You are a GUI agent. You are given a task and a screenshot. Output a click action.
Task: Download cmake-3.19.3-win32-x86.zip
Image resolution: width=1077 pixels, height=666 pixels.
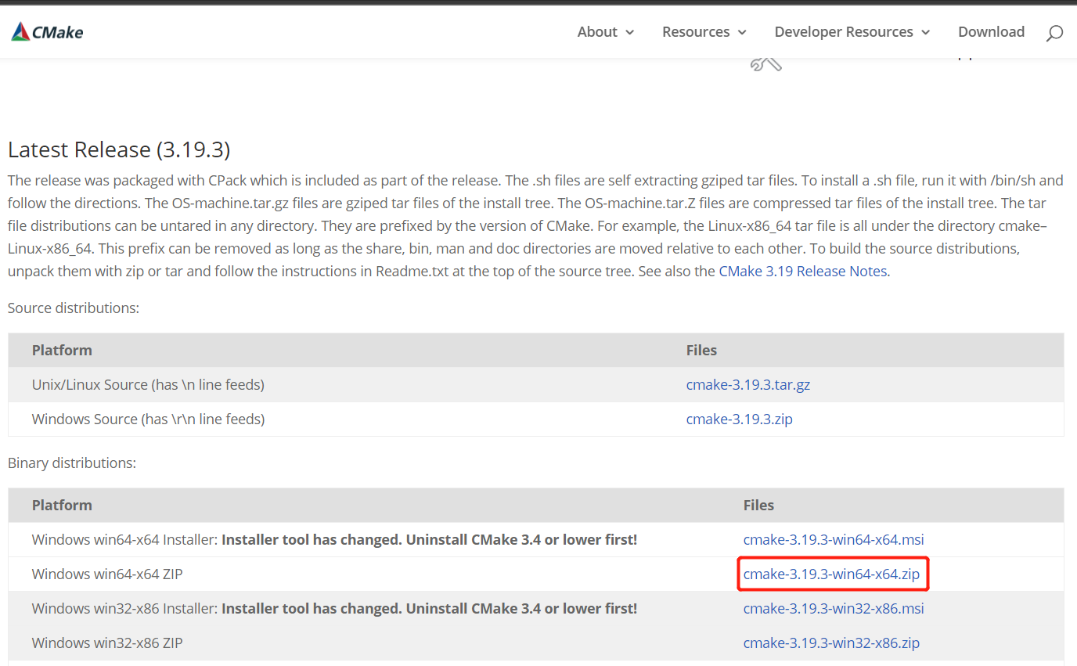pos(831,643)
